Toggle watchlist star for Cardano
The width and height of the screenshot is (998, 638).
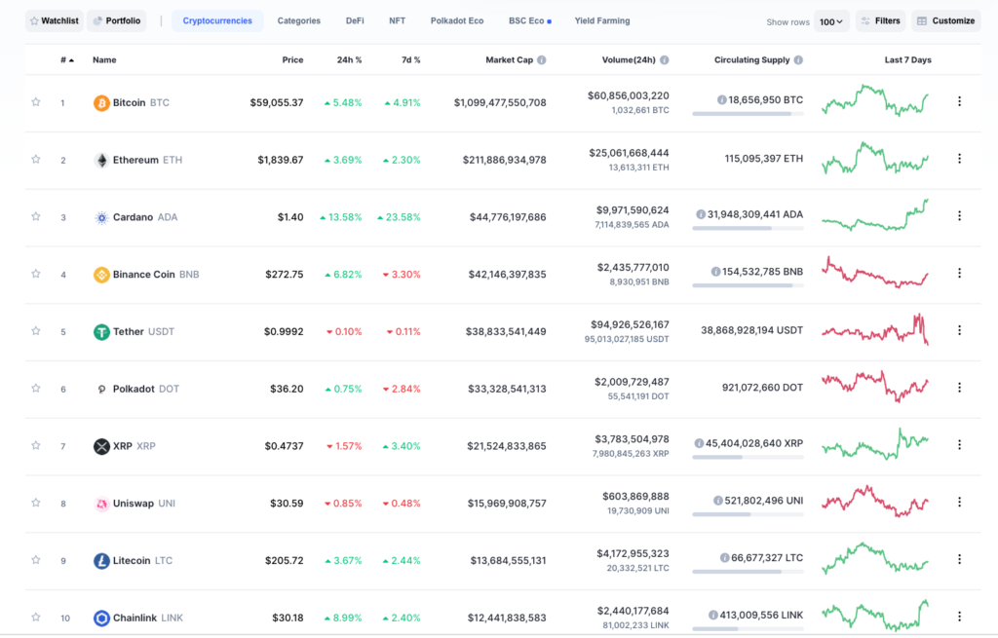click(x=36, y=216)
